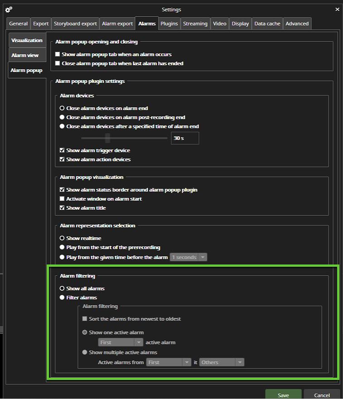Enable Show alarm popup tab when alarm occurs

click(x=58, y=54)
